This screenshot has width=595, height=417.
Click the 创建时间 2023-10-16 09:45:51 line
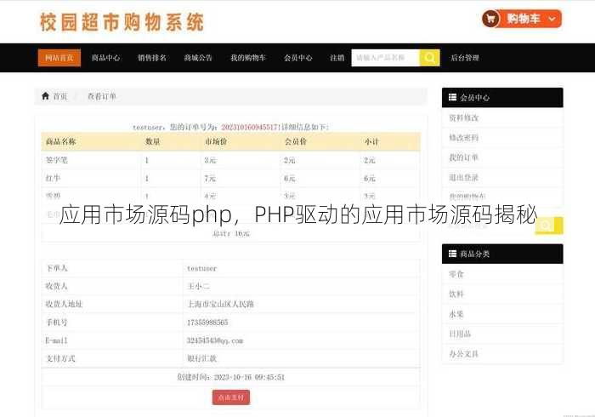pos(230,377)
